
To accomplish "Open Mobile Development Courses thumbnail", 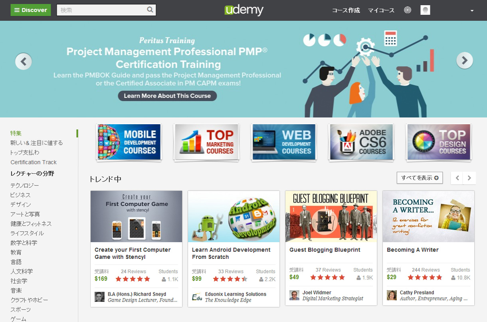I will [x=129, y=142].
